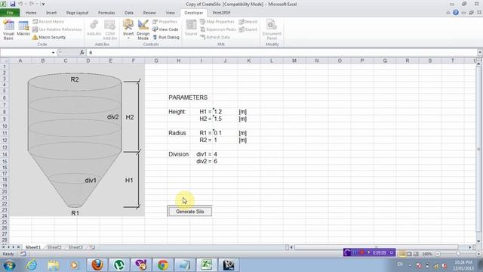Click the XML Export button
The image size is (483, 272).
point(248,29)
